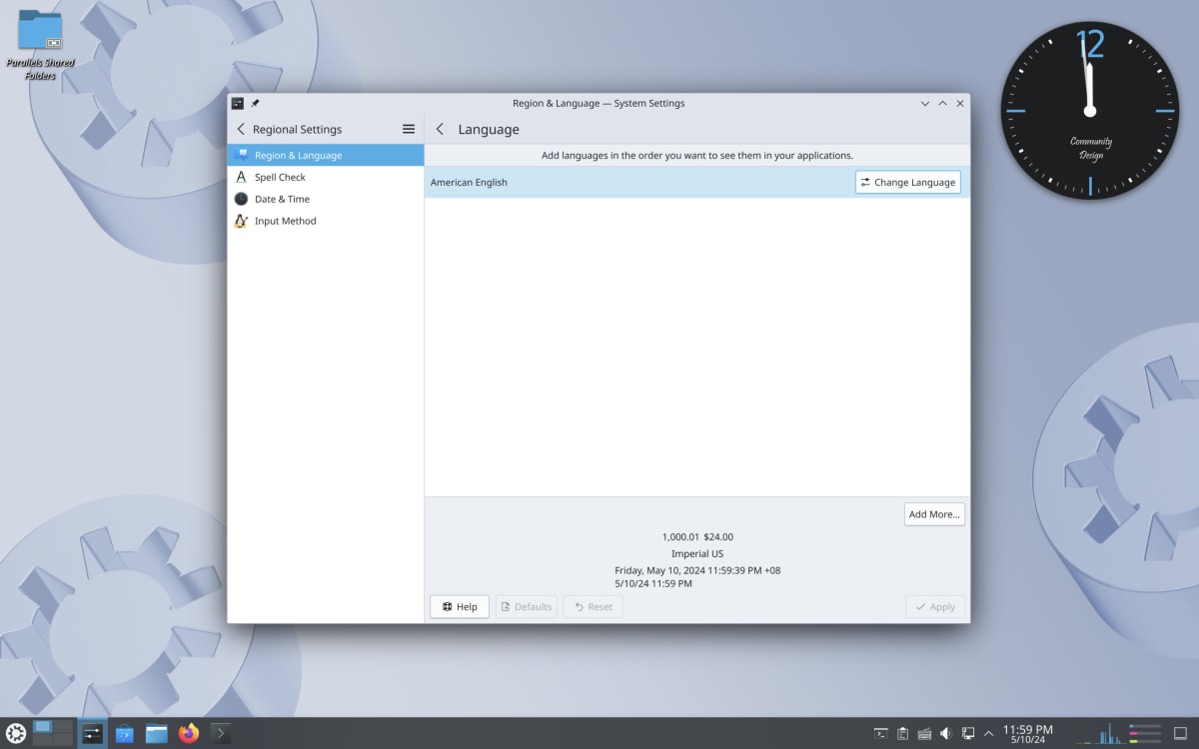Screen dimensions: 1199x749
Task: Click the '5/10/24 11:59 PM' short date example
Action: click(653, 583)
